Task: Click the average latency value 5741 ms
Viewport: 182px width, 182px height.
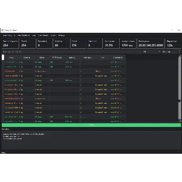Action: [127, 45]
